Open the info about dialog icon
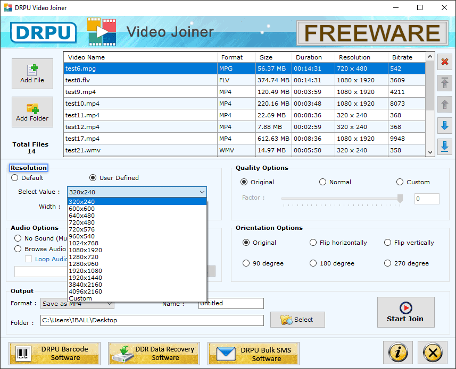The height and width of the screenshot is (369, 456). [398, 353]
